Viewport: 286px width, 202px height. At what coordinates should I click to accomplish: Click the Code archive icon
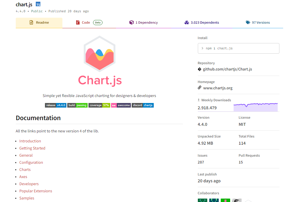(78, 23)
